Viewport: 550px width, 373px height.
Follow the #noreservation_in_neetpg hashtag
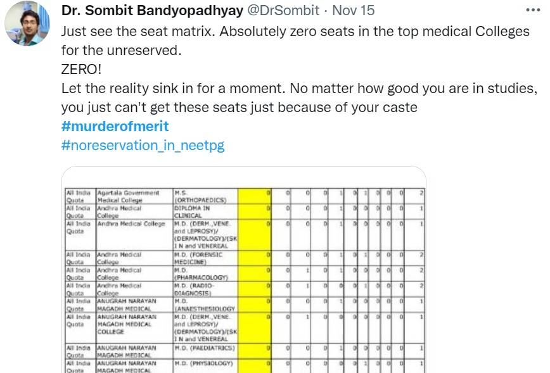(143, 145)
